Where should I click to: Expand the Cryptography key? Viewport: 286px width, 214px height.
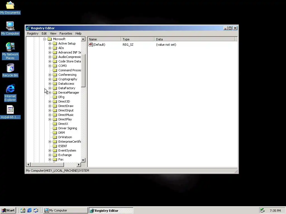coord(50,79)
